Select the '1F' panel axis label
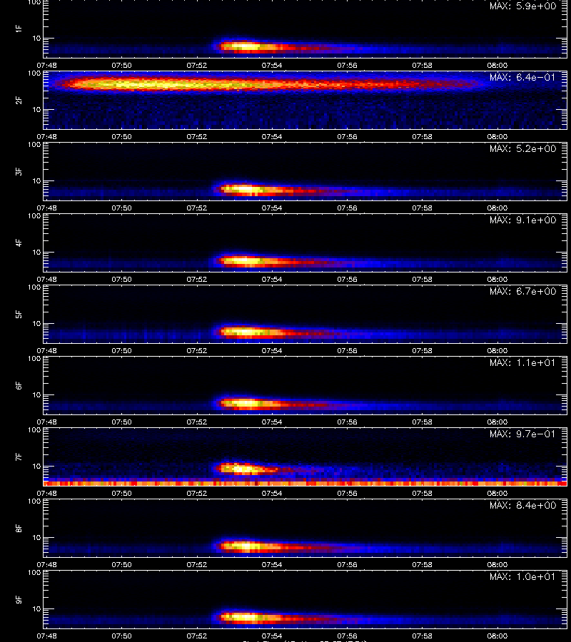The image size is (571, 642). tap(19, 29)
